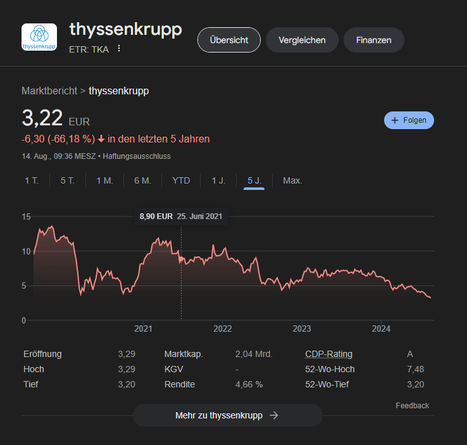Image resolution: width=467 pixels, height=445 pixels.
Task: Switch to the Vergleichen tab
Action: pyautogui.click(x=302, y=40)
